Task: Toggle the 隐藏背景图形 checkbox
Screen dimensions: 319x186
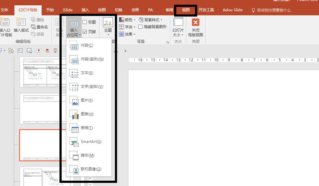Action: (x=140, y=27)
